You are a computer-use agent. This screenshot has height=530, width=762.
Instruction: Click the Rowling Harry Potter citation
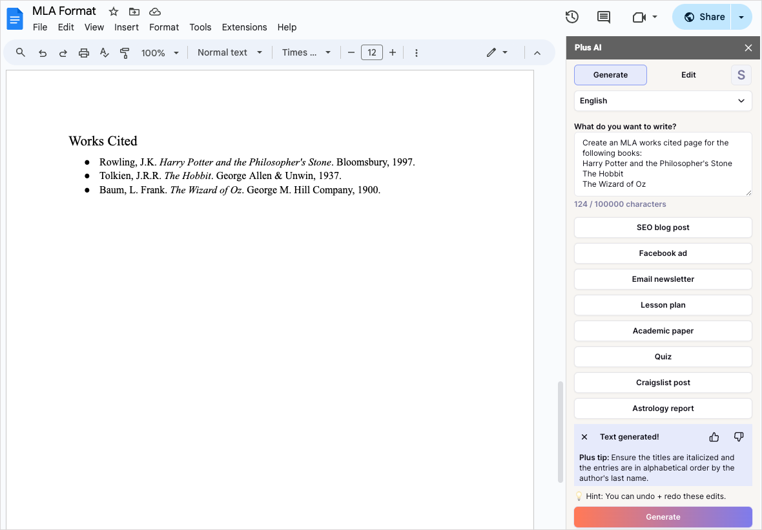tap(257, 162)
